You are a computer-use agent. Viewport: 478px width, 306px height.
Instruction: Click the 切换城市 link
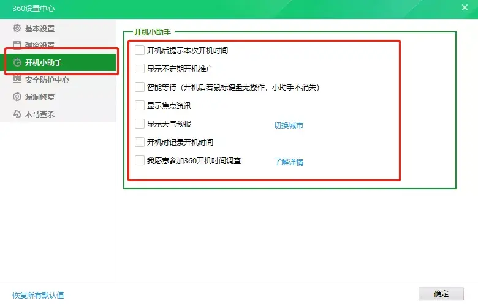pos(289,125)
